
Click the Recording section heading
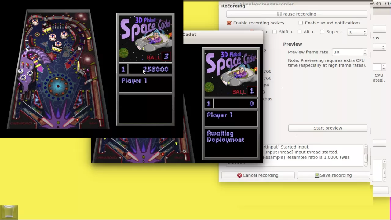[x=233, y=6]
